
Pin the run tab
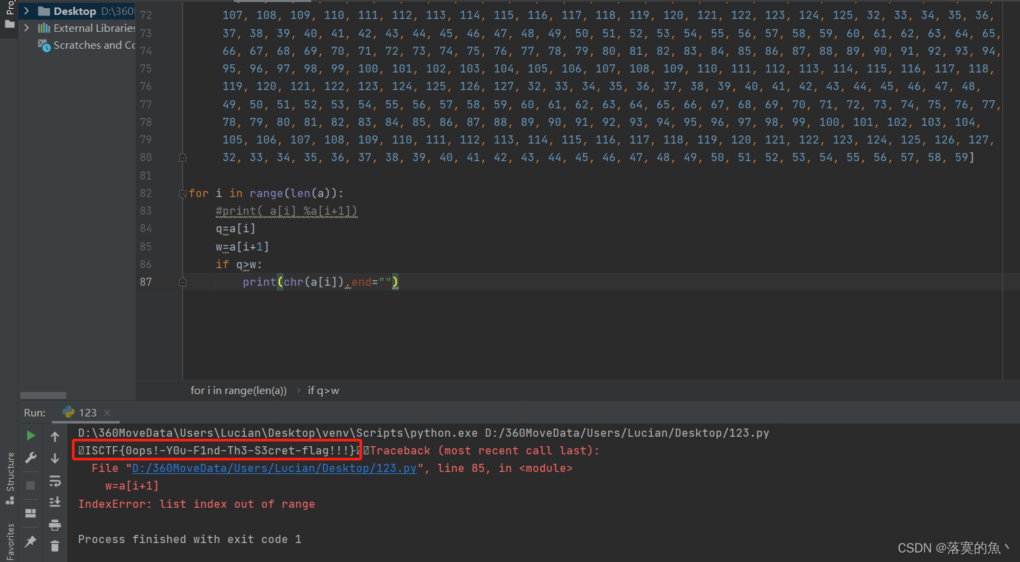point(31,542)
